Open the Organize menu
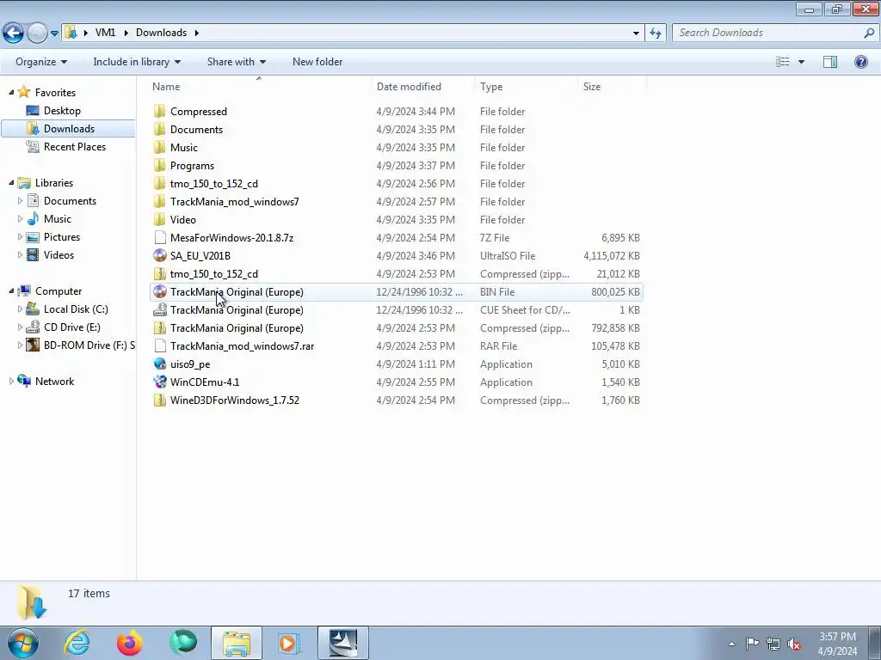Viewport: 881px width, 660px height. pyautogui.click(x=41, y=62)
